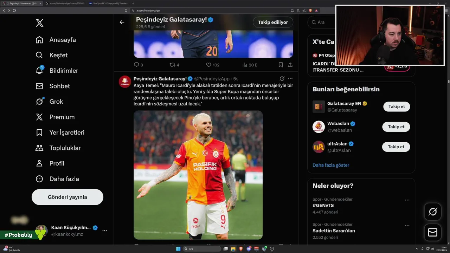Click the taskbar Ara search box
Screen dimensions: 450x253
tap(202, 249)
